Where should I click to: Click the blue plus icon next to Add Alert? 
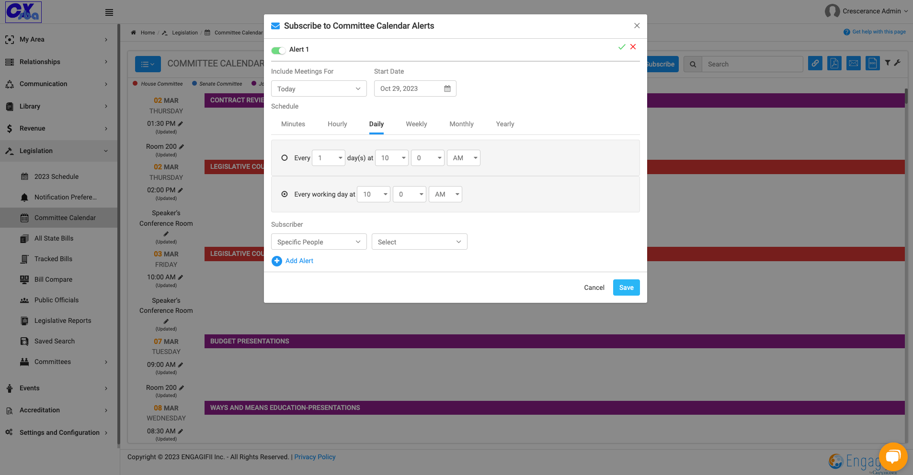(277, 261)
